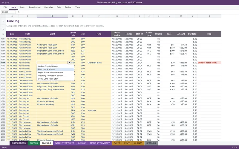
Task: Click 'Mia Corbett' staff cell in row 1376
Action: pos(27,116)
